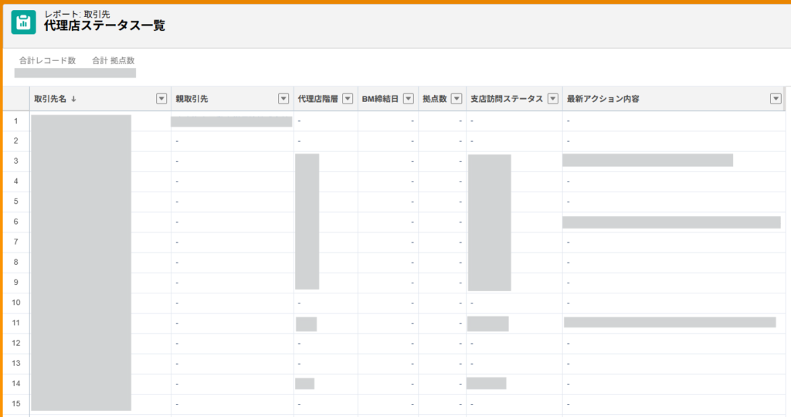Viewport: 791px width, 417px height.
Task: Select row number 14
Action: [16, 383]
